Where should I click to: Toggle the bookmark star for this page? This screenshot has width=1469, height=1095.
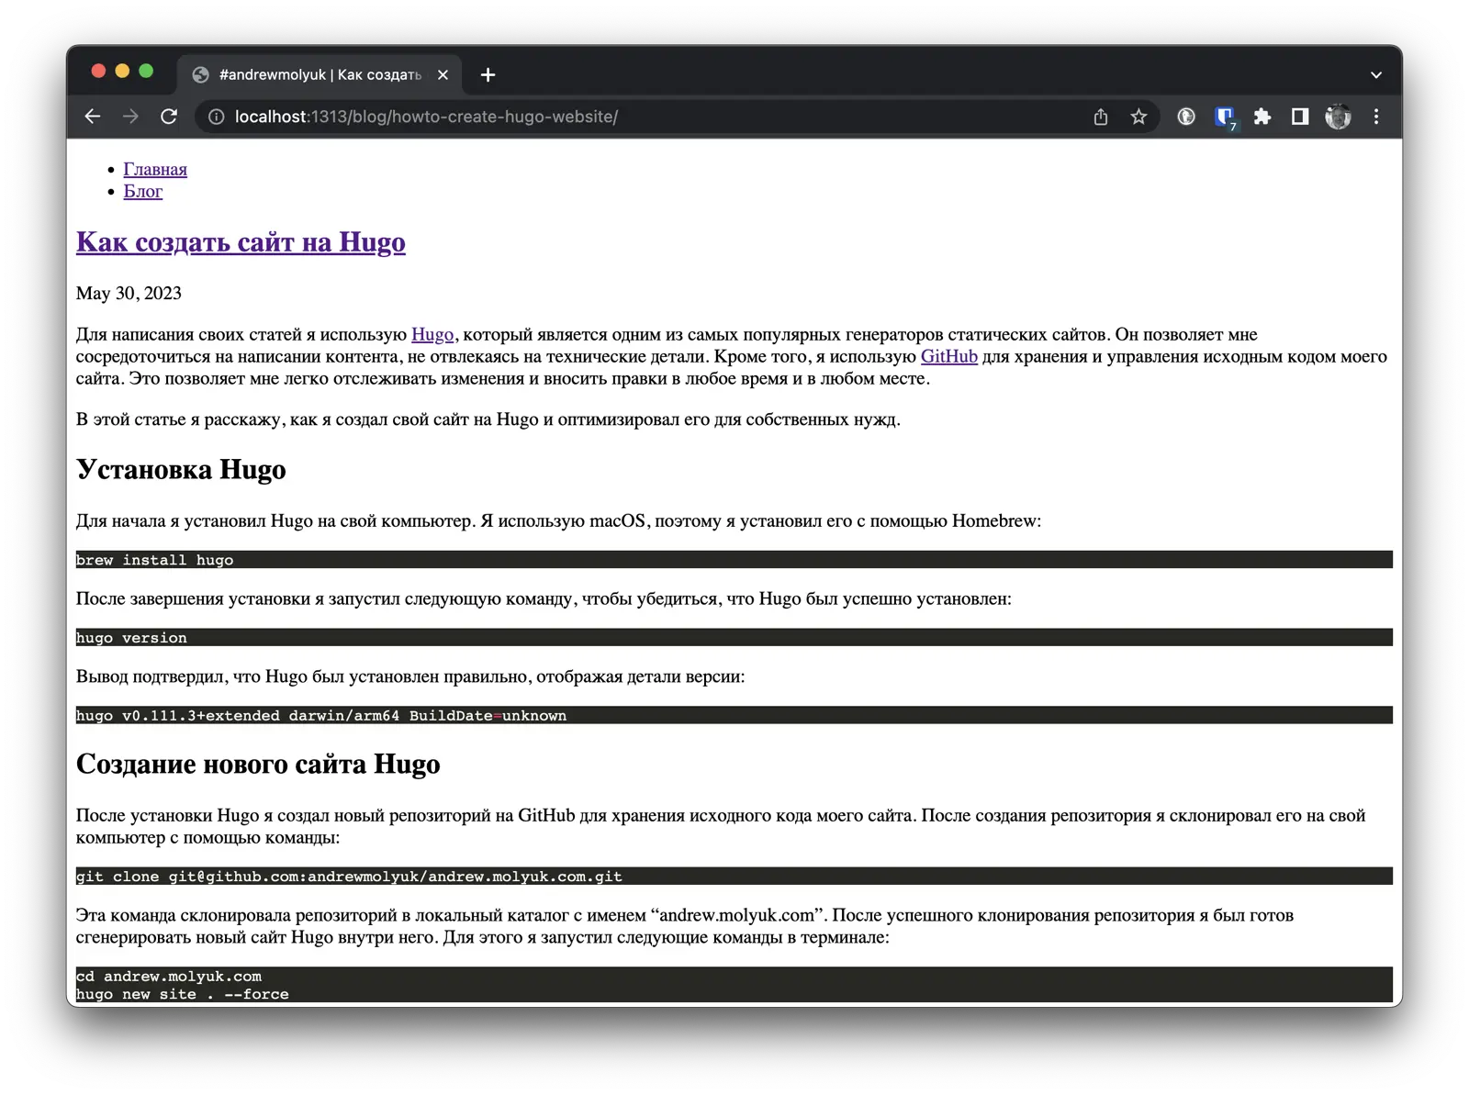[x=1138, y=117]
